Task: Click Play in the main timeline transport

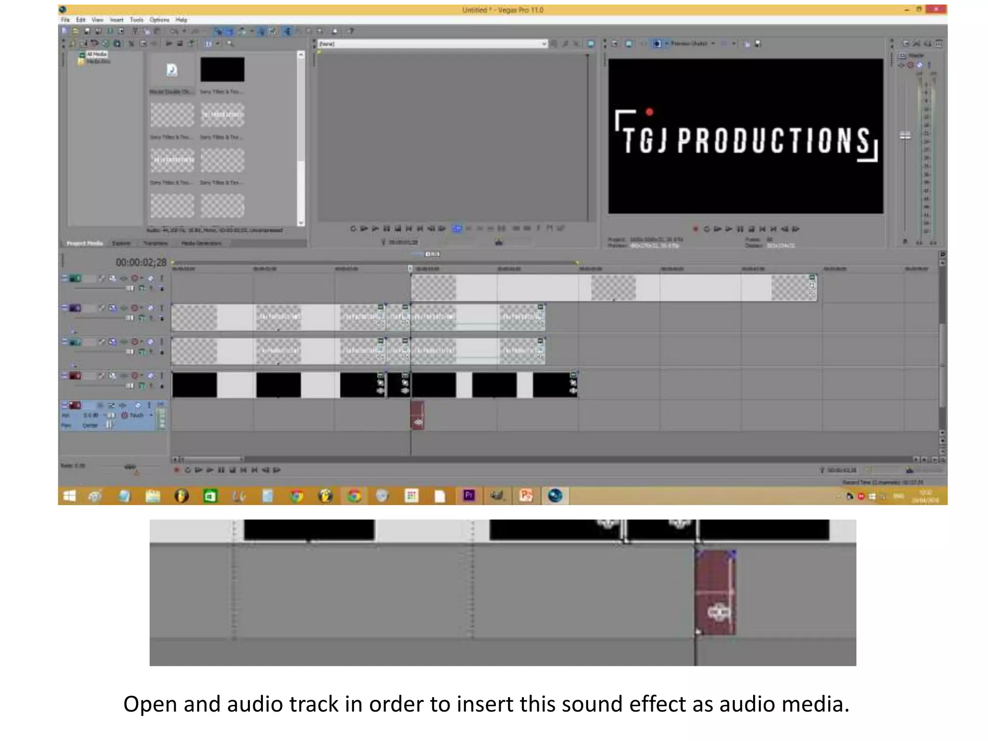Action: 209,470
